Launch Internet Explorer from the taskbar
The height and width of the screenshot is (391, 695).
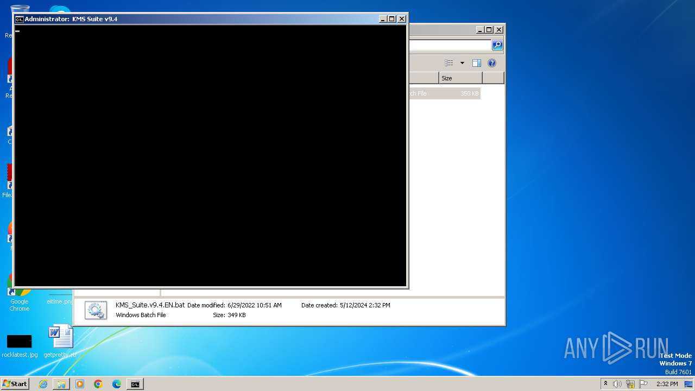tap(43, 384)
